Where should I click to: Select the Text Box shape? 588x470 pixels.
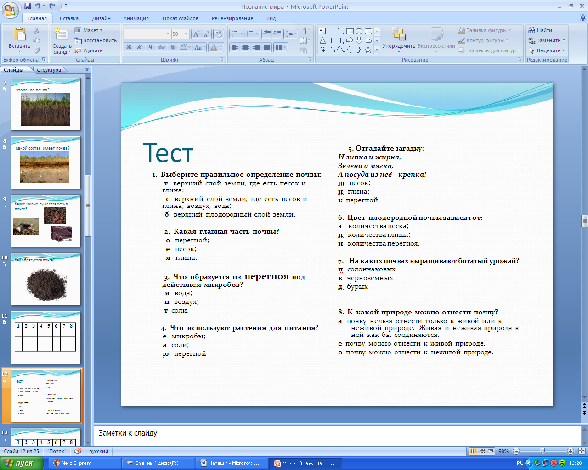coord(322,31)
